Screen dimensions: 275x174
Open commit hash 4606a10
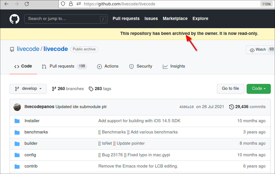pyautogui.click(x=186, y=107)
